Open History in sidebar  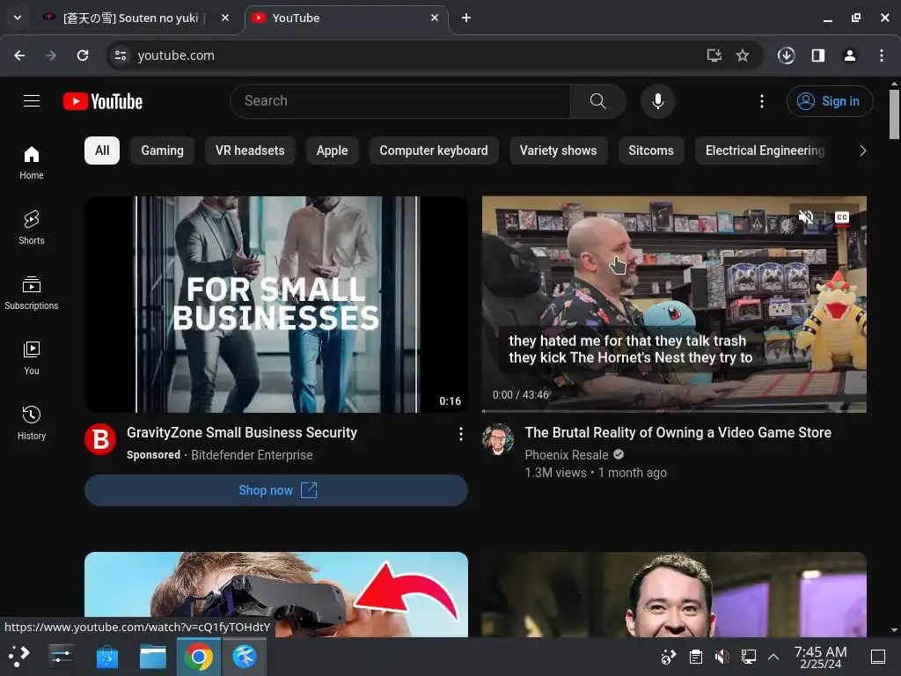(x=32, y=423)
